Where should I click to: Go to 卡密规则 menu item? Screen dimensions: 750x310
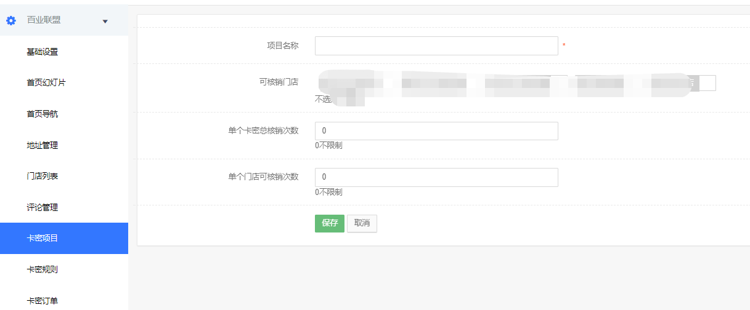42,269
